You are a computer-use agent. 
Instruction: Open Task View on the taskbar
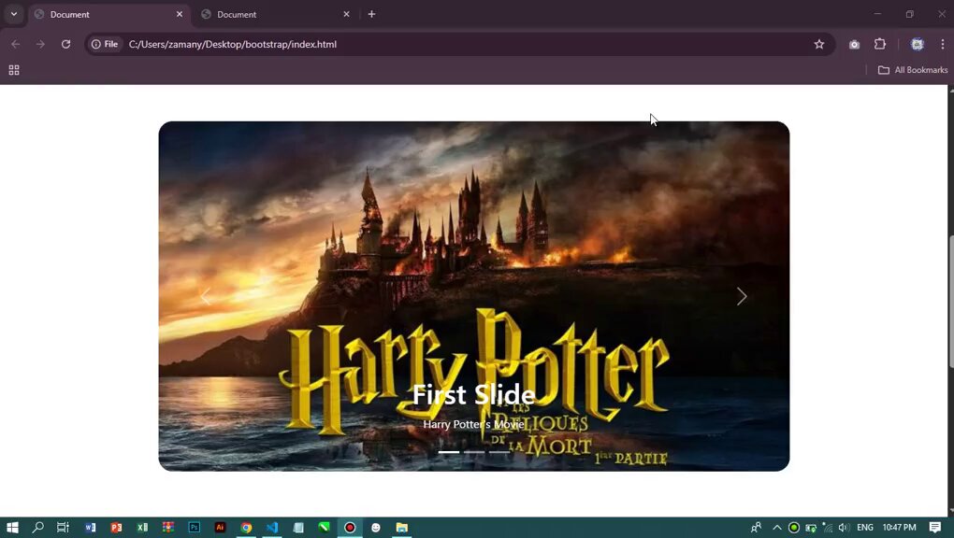[x=63, y=527]
